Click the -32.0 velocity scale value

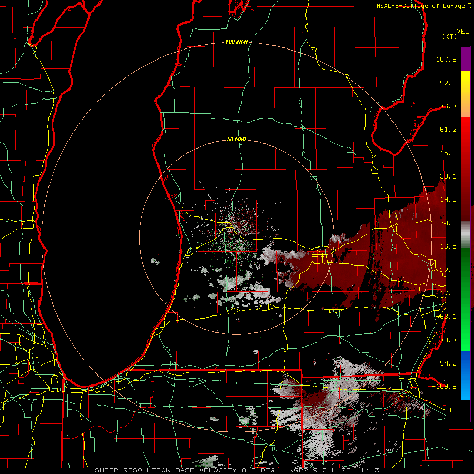click(x=446, y=270)
